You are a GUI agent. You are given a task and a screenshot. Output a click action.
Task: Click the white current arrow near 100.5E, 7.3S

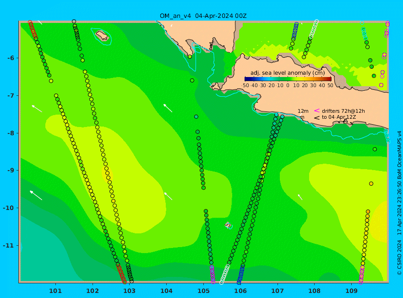click(x=37, y=109)
